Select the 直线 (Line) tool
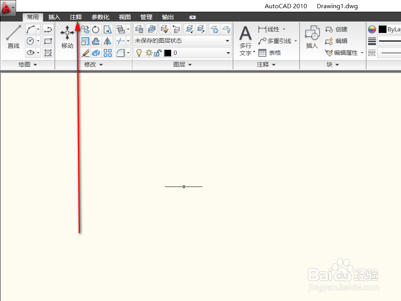Image resolution: width=401 pixels, height=301 pixels. pyautogui.click(x=14, y=36)
